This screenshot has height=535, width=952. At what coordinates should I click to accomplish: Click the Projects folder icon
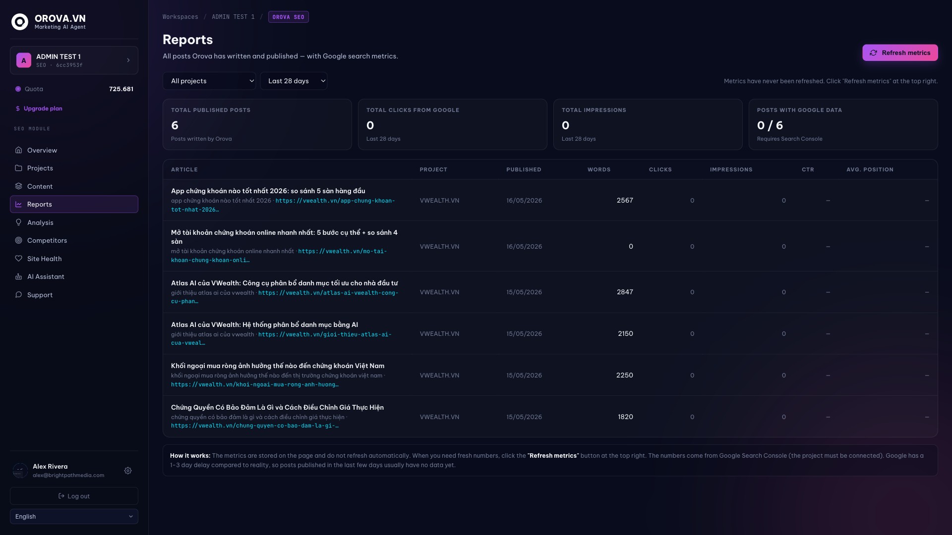[18, 168]
